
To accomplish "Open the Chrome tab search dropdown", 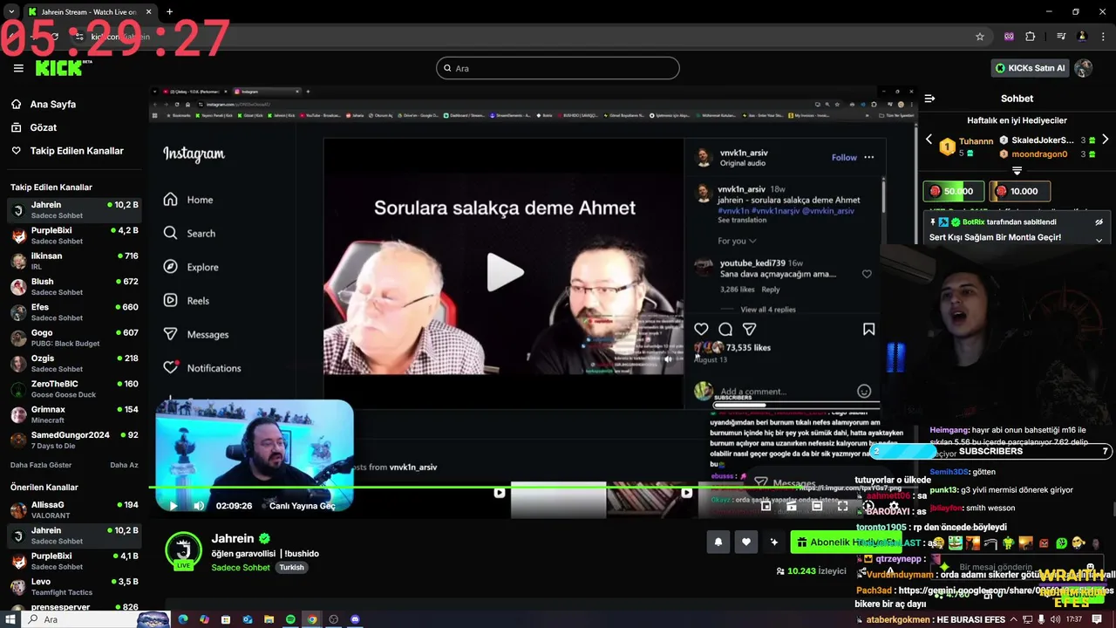I will 10,12.
